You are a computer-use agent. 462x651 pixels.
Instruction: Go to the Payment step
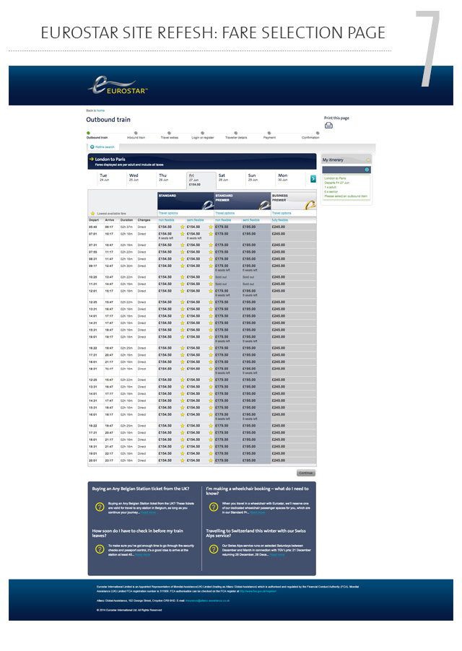269,136
